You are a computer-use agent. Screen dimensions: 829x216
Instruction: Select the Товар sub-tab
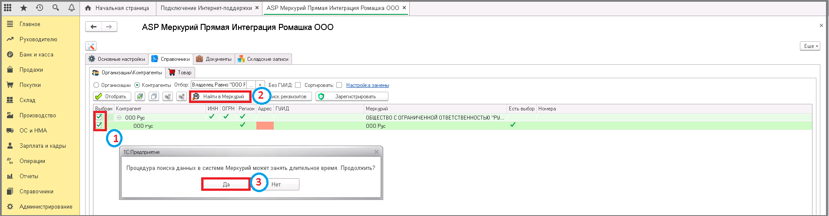coord(180,73)
